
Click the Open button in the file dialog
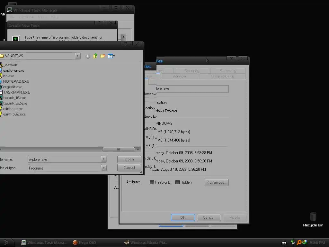coord(129,159)
